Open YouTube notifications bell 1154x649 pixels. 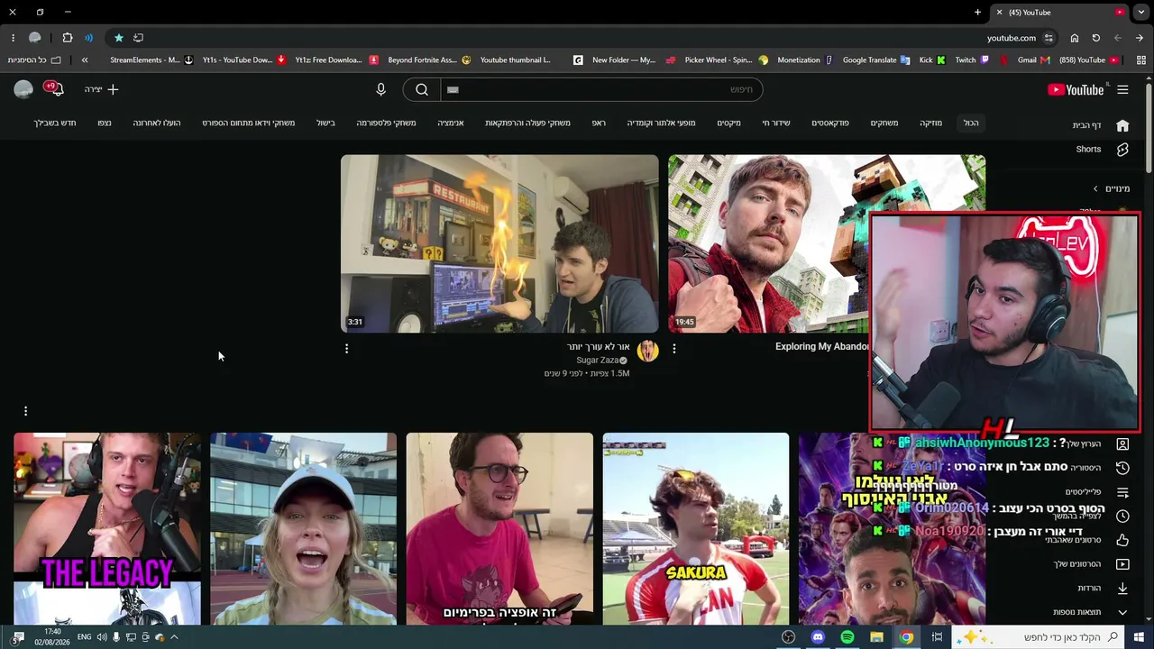tap(56, 89)
